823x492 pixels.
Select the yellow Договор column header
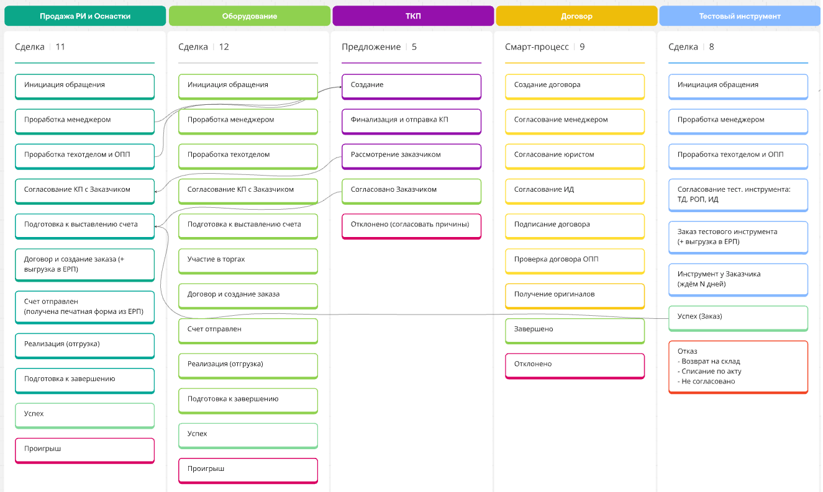(x=576, y=16)
